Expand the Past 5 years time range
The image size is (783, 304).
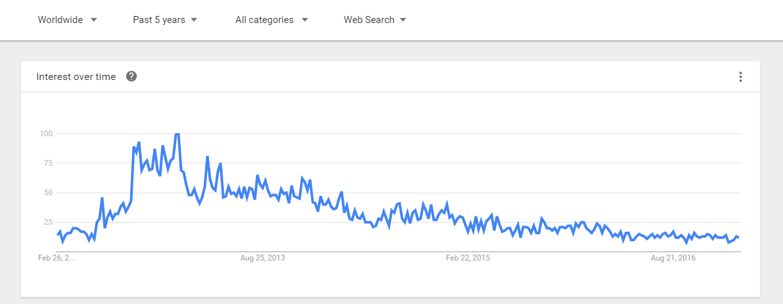click(164, 20)
